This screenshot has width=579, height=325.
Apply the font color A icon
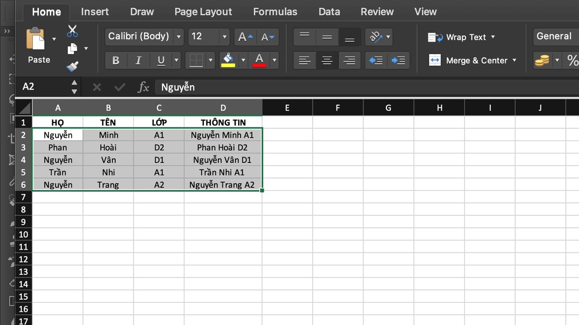click(259, 60)
